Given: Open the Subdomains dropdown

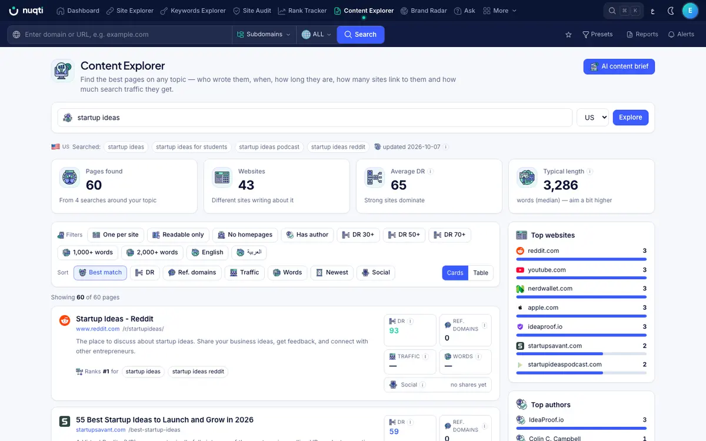Looking at the screenshot, I should point(264,35).
